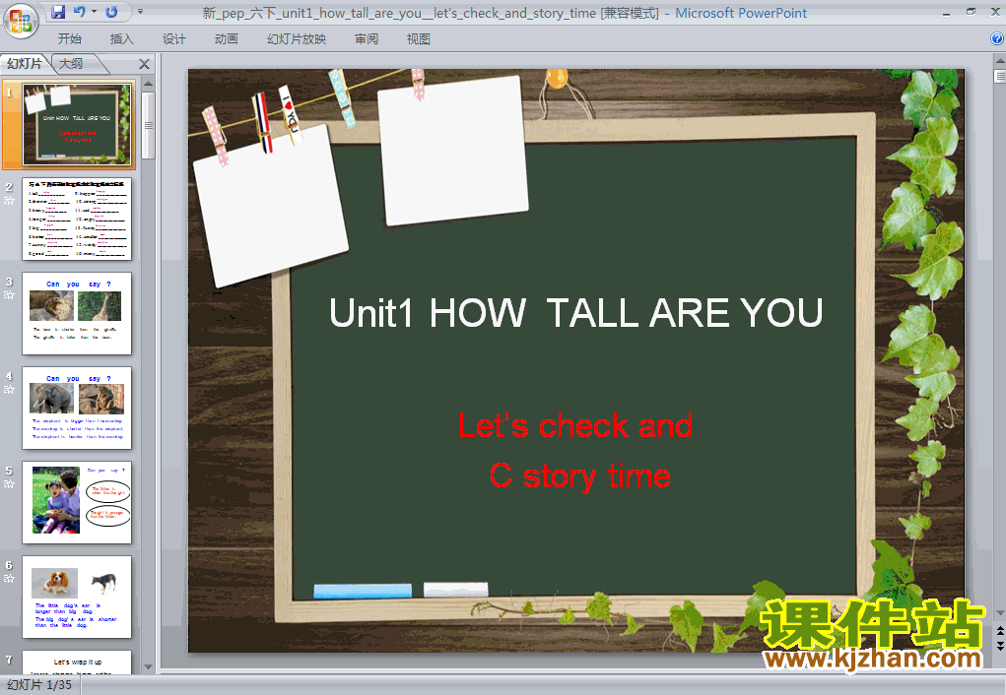Viewport: 1006px width, 695px height.
Task: Switch to the 审阅 ribbon tab
Action: 367,39
